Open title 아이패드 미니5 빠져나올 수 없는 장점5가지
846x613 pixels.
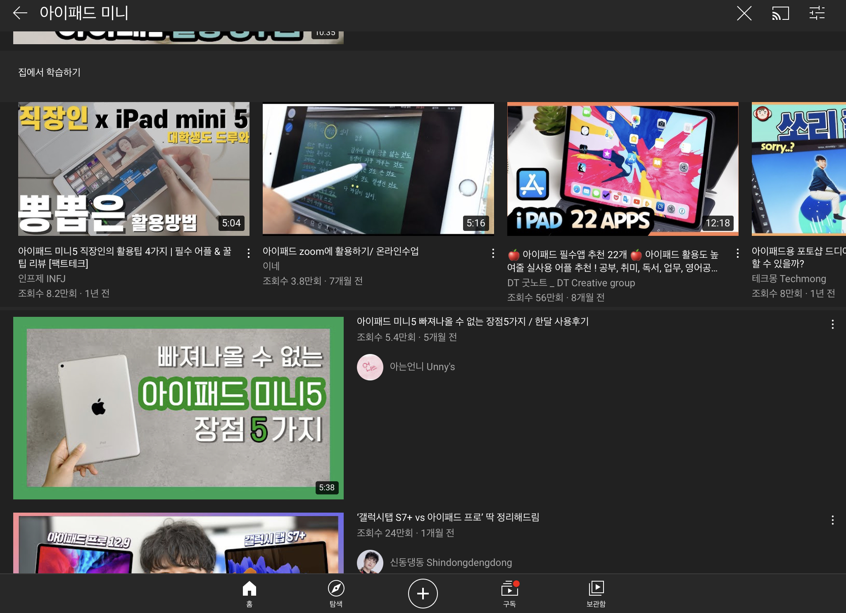point(473,321)
